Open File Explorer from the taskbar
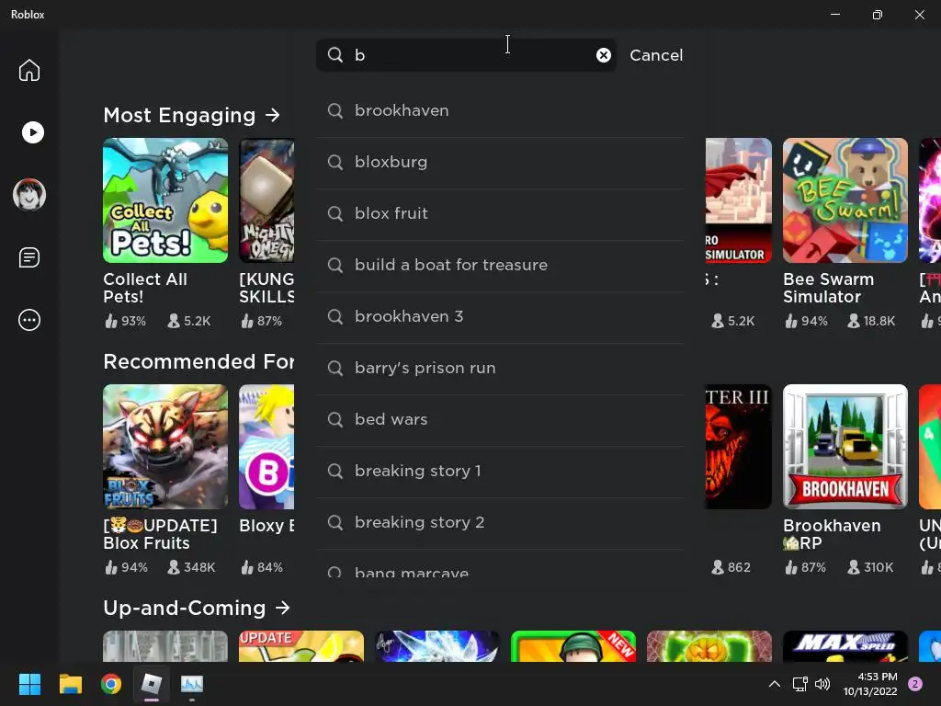Image resolution: width=941 pixels, height=706 pixels. pos(70,684)
